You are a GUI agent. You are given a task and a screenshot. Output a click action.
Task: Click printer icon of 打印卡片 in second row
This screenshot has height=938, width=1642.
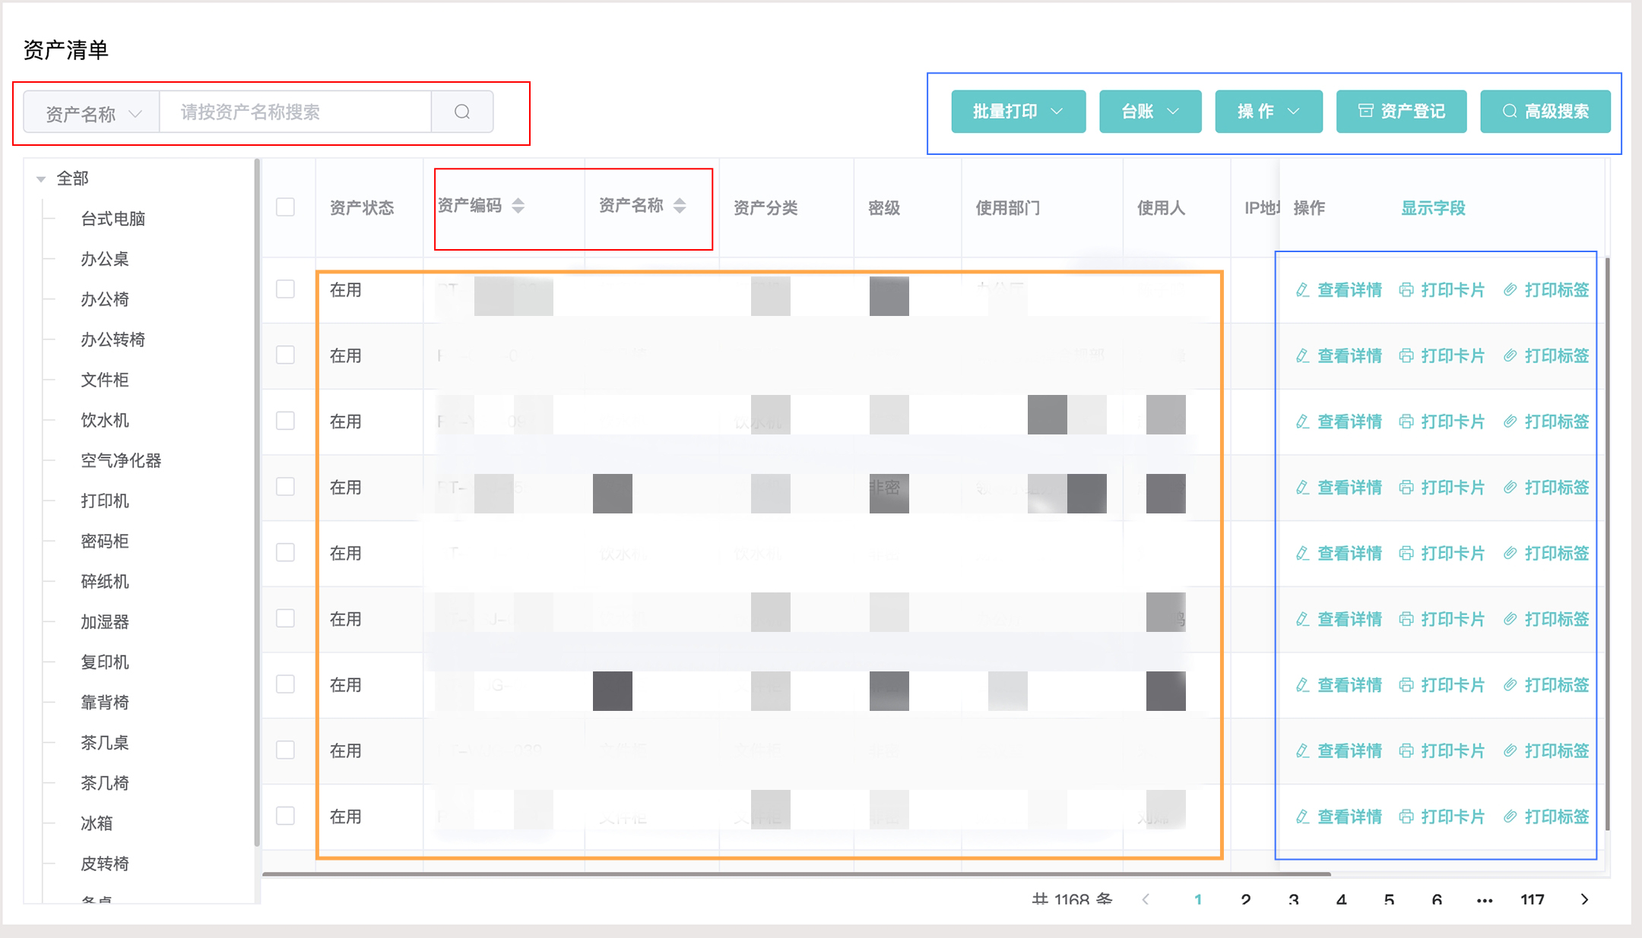click(x=1406, y=355)
